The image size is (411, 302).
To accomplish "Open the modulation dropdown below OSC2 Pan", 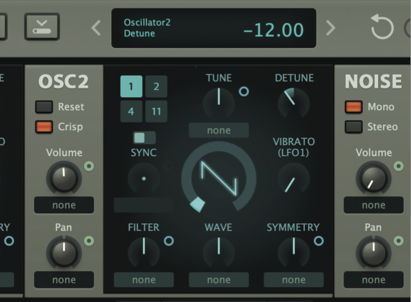I will tap(64, 280).
